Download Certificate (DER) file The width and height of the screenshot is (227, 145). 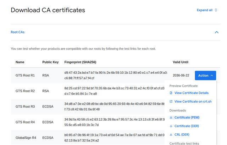tap(187, 126)
